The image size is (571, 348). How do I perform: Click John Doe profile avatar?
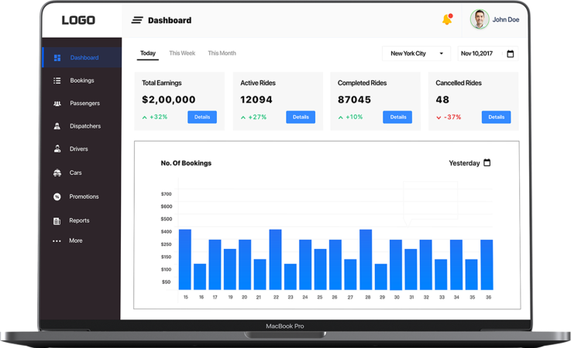(480, 19)
